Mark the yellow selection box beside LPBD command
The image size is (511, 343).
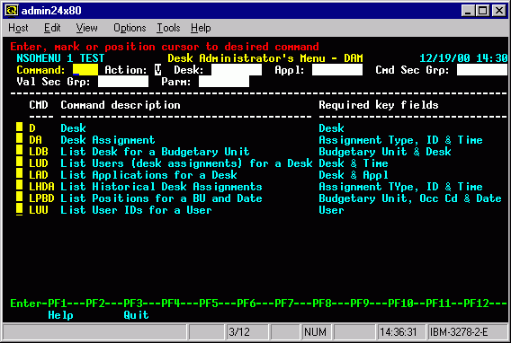pyautogui.click(x=20, y=198)
